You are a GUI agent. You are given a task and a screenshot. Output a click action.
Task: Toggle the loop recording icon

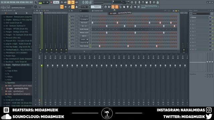77,2
